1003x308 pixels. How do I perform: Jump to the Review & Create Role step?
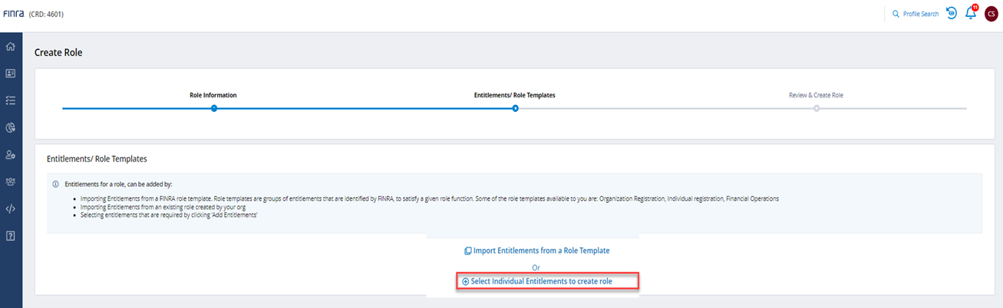click(x=816, y=95)
